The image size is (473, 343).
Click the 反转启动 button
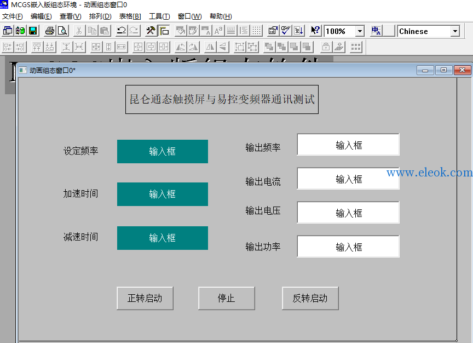coord(310,298)
